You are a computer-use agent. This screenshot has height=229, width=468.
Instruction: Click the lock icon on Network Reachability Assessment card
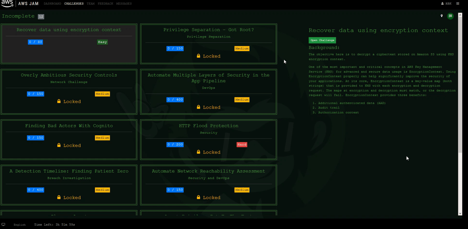click(199, 197)
